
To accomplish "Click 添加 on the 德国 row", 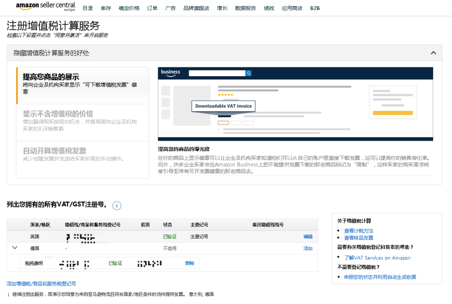I will (308, 248).
